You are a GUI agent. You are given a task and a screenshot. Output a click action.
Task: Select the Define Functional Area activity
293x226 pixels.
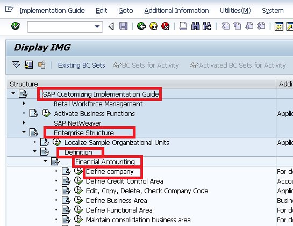tap(119, 210)
